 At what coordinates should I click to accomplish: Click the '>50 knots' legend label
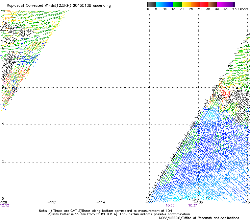click(240, 9)
